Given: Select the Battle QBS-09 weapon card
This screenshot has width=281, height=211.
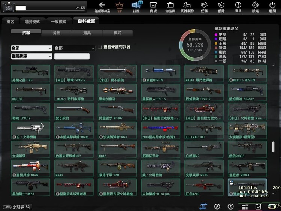Looking at the screenshot, I should (x=247, y=73).
